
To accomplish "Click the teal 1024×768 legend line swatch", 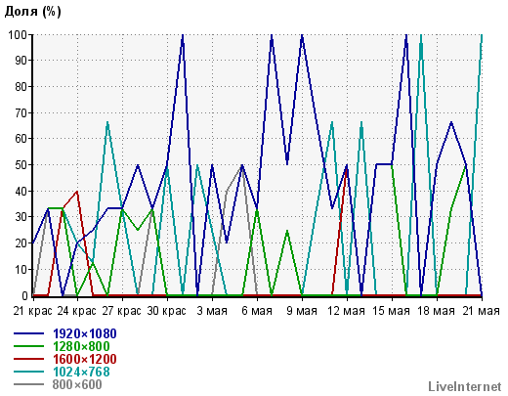I will click(x=28, y=372).
